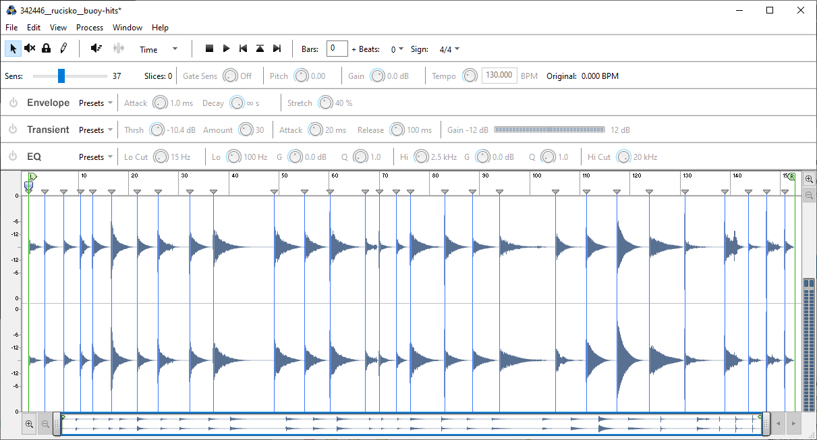Open the Window menu
This screenshot has width=817, height=440.
click(128, 28)
